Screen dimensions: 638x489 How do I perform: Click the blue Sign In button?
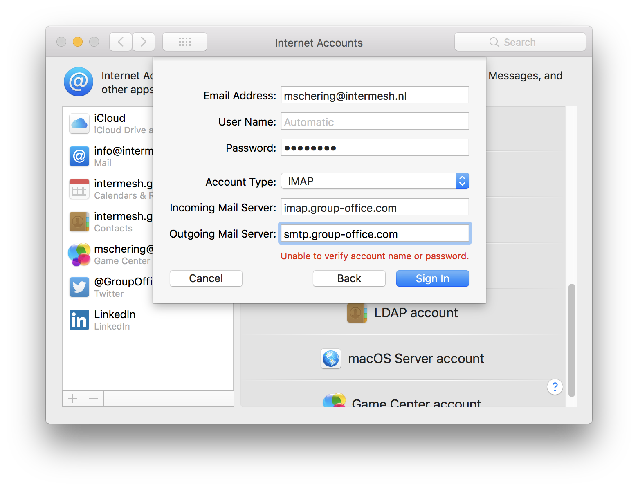[433, 278]
